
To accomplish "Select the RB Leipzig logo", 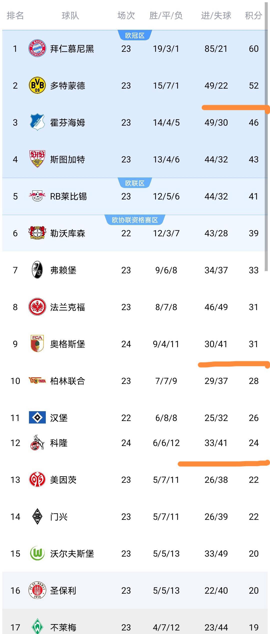I will 37,196.
